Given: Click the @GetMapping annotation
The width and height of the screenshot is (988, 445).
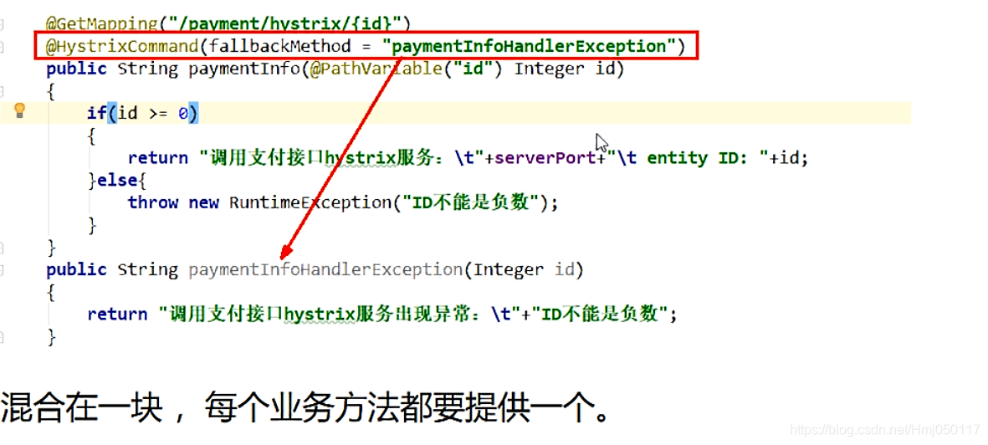Looking at the screenshot, I should (101, 24).
